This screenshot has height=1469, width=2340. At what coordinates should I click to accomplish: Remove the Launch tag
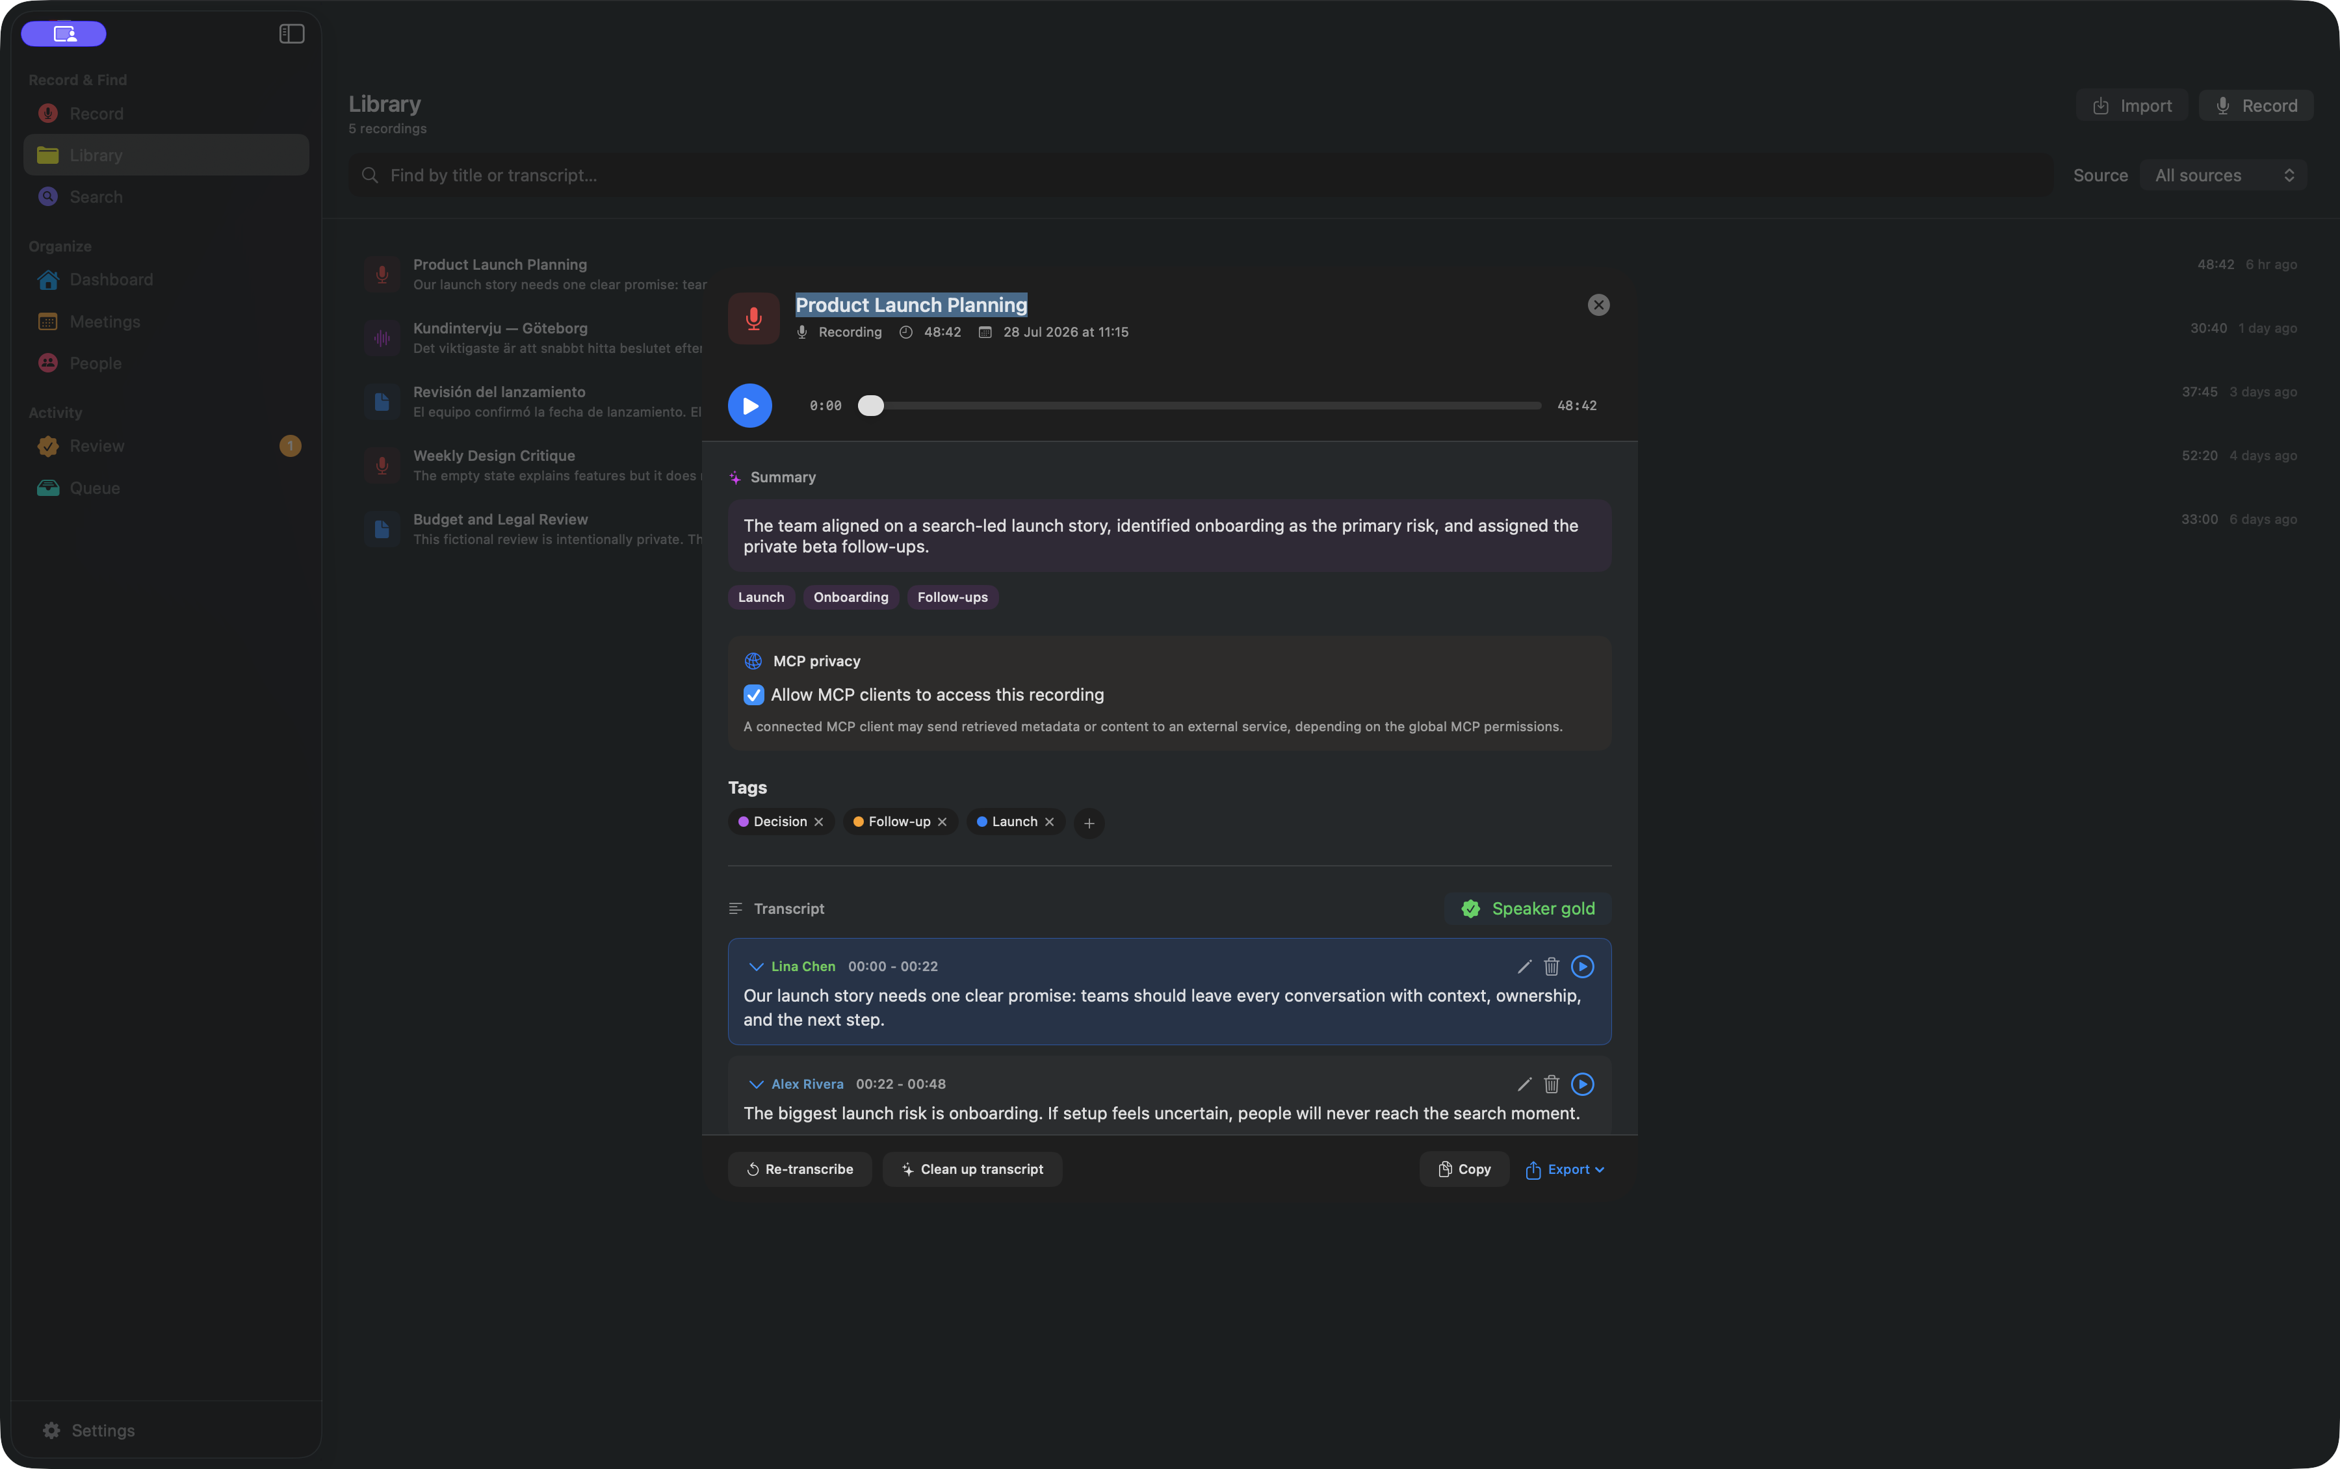[x=1049, y=822]
